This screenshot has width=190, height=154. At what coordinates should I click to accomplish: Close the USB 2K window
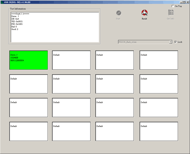tap(187, 2)
